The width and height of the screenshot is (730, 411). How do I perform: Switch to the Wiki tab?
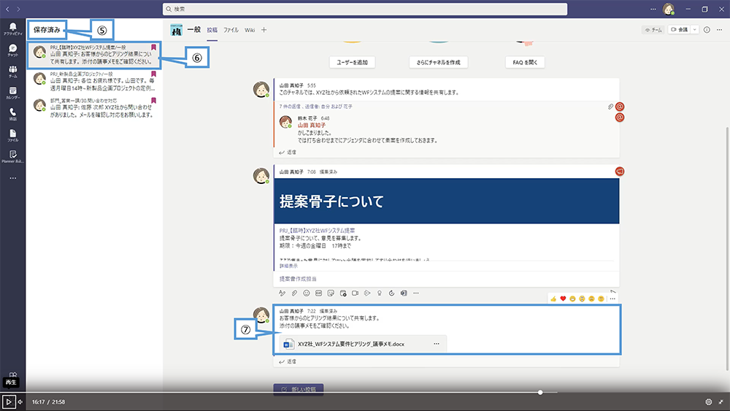250,30
